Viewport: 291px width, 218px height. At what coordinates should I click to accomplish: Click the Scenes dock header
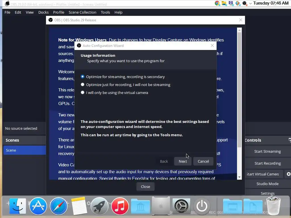pyautogui.click(x=24, y=140)
